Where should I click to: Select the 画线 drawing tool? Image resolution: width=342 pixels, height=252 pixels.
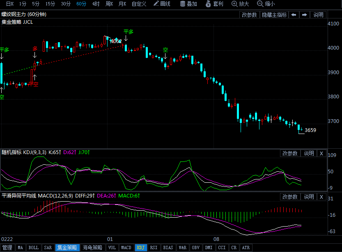[162, 4]
